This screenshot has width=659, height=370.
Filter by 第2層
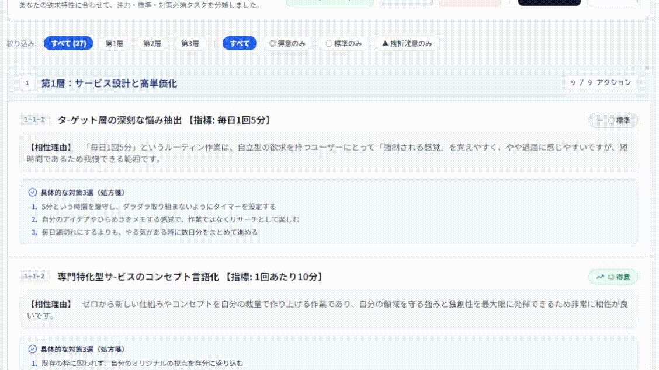tap(152, 43)
